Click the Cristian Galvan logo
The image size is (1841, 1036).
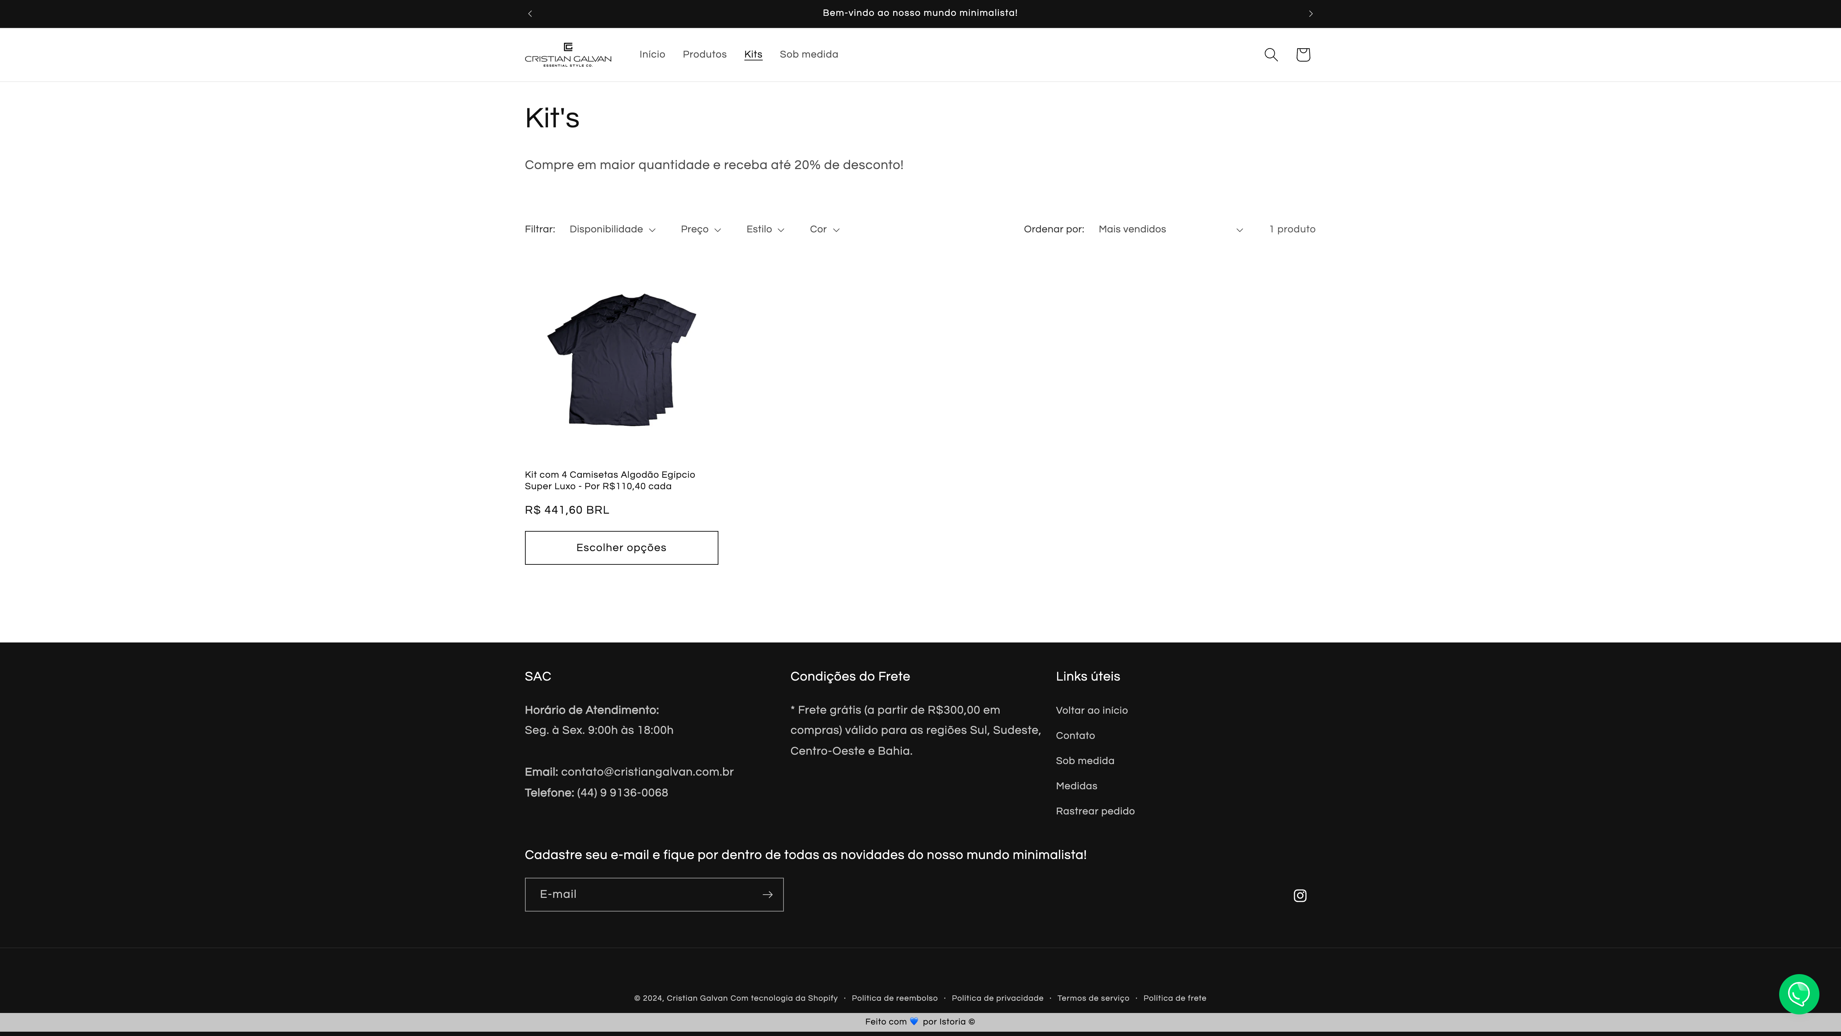pos(568,54)
